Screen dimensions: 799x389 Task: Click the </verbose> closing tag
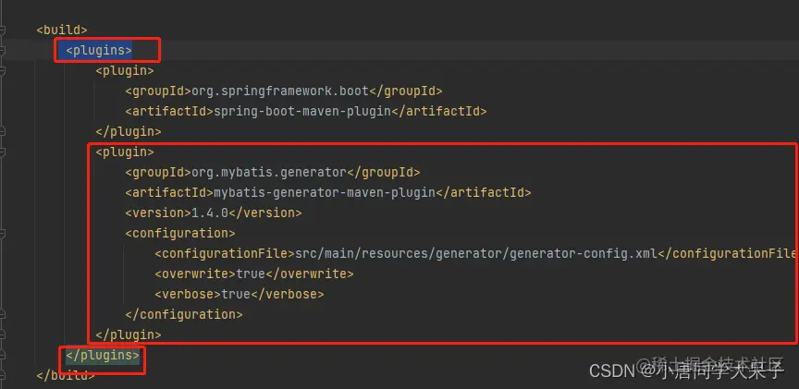coord(288,295)
